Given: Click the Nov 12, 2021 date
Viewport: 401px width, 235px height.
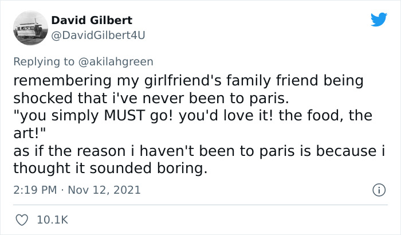Looking at the screenshot, I should point(105,189).
